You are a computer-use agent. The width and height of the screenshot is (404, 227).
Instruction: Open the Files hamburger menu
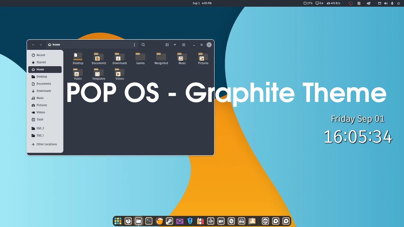[x=184, y=45]
